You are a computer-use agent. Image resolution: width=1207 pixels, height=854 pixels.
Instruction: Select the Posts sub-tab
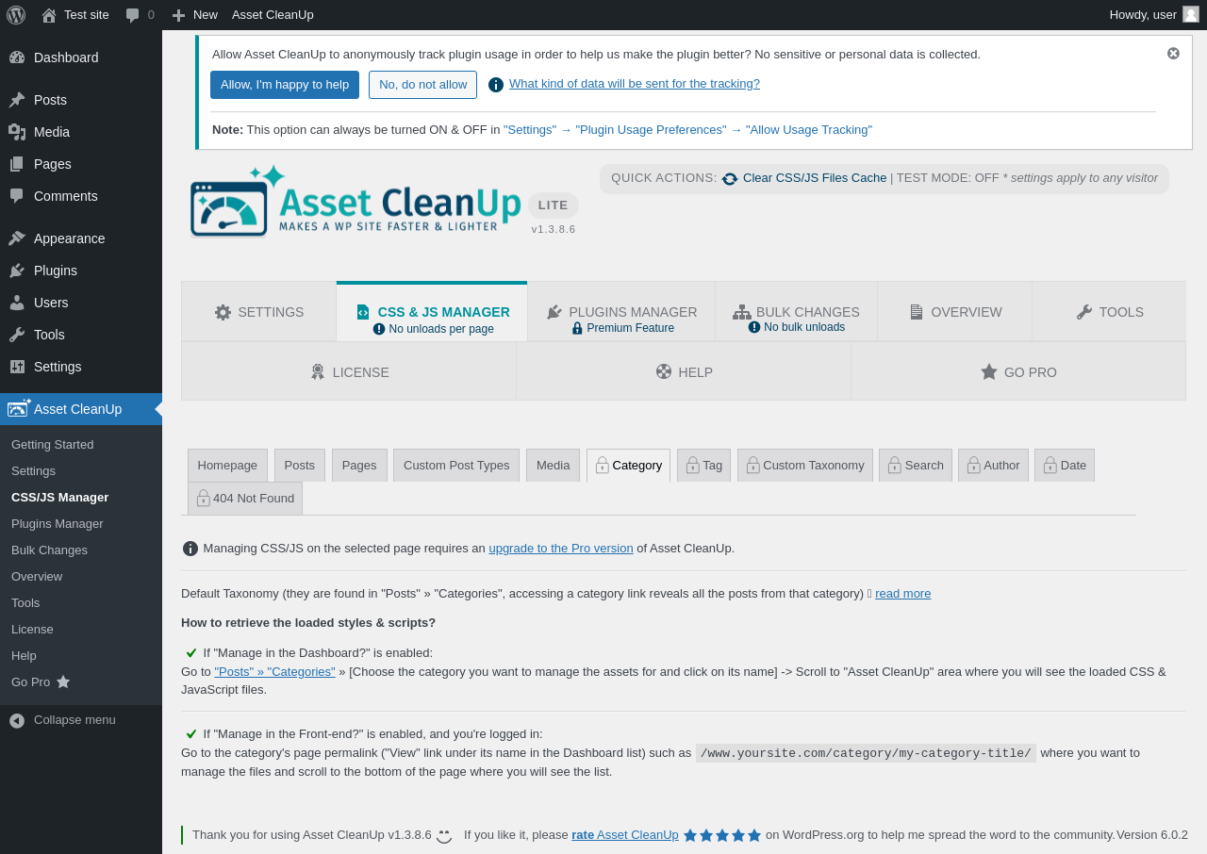(300, 466)
